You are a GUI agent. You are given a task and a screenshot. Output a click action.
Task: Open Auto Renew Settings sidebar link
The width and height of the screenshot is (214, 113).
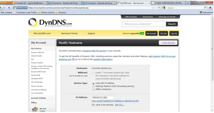[x=39, y=90]
